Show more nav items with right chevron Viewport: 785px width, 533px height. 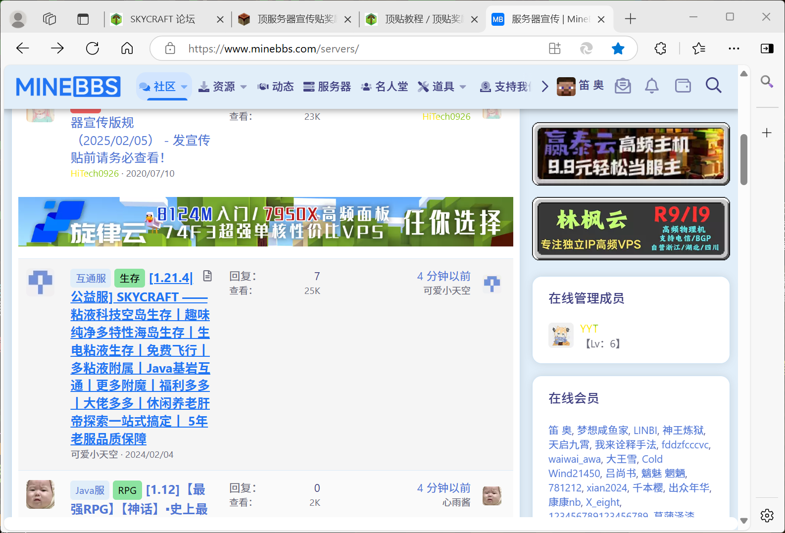[545, 87]
